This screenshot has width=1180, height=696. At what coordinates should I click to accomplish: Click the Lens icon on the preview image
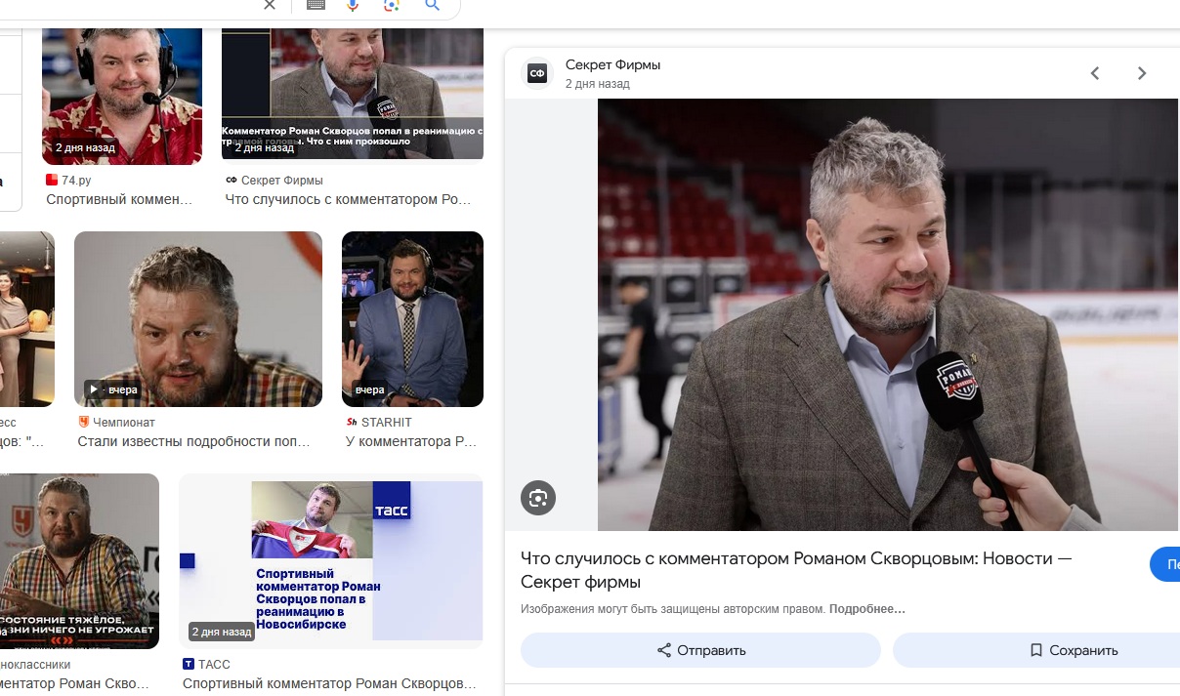[538, 498]
